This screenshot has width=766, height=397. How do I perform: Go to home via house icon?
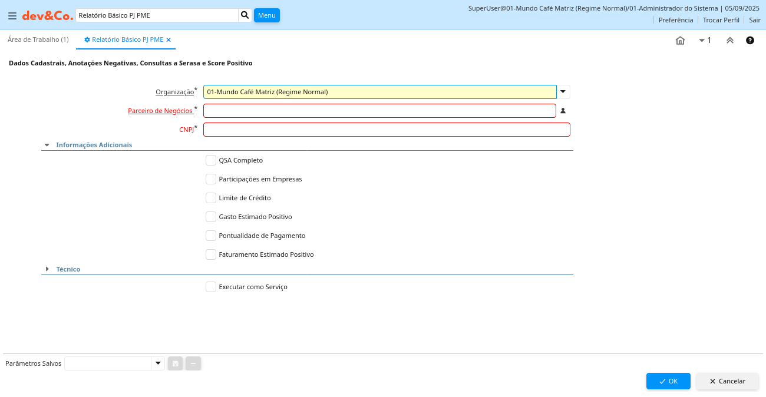point(680,41)
